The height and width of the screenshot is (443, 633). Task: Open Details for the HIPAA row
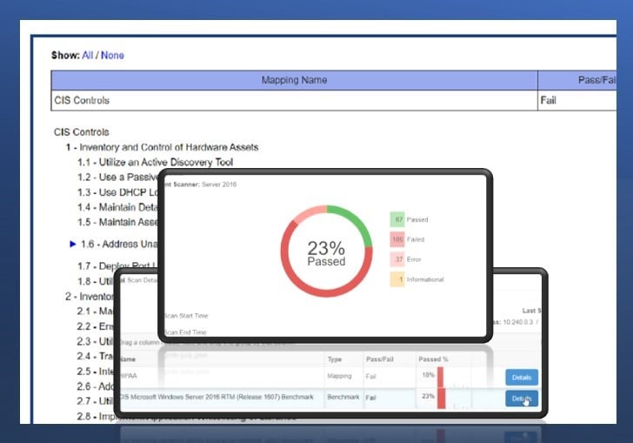521,378
